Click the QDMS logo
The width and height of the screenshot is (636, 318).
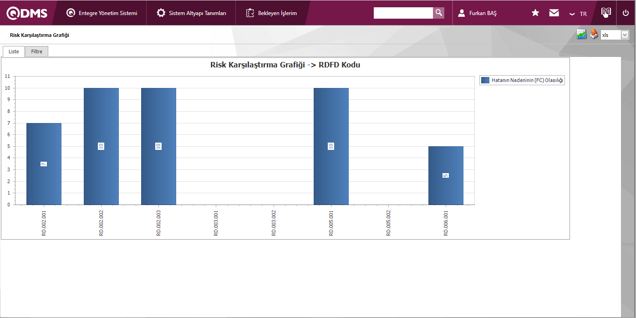click(27, 13)
